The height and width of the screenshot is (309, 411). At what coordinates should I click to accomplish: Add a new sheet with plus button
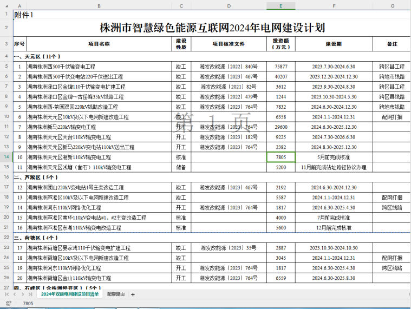[x=133, y=294]
